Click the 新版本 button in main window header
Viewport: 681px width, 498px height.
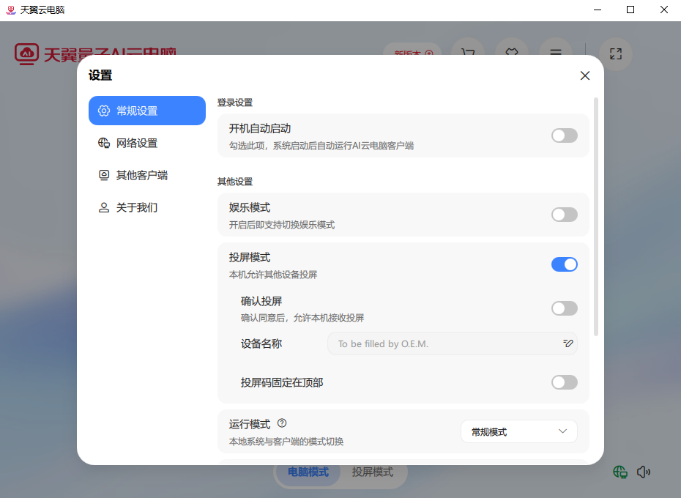412,51
